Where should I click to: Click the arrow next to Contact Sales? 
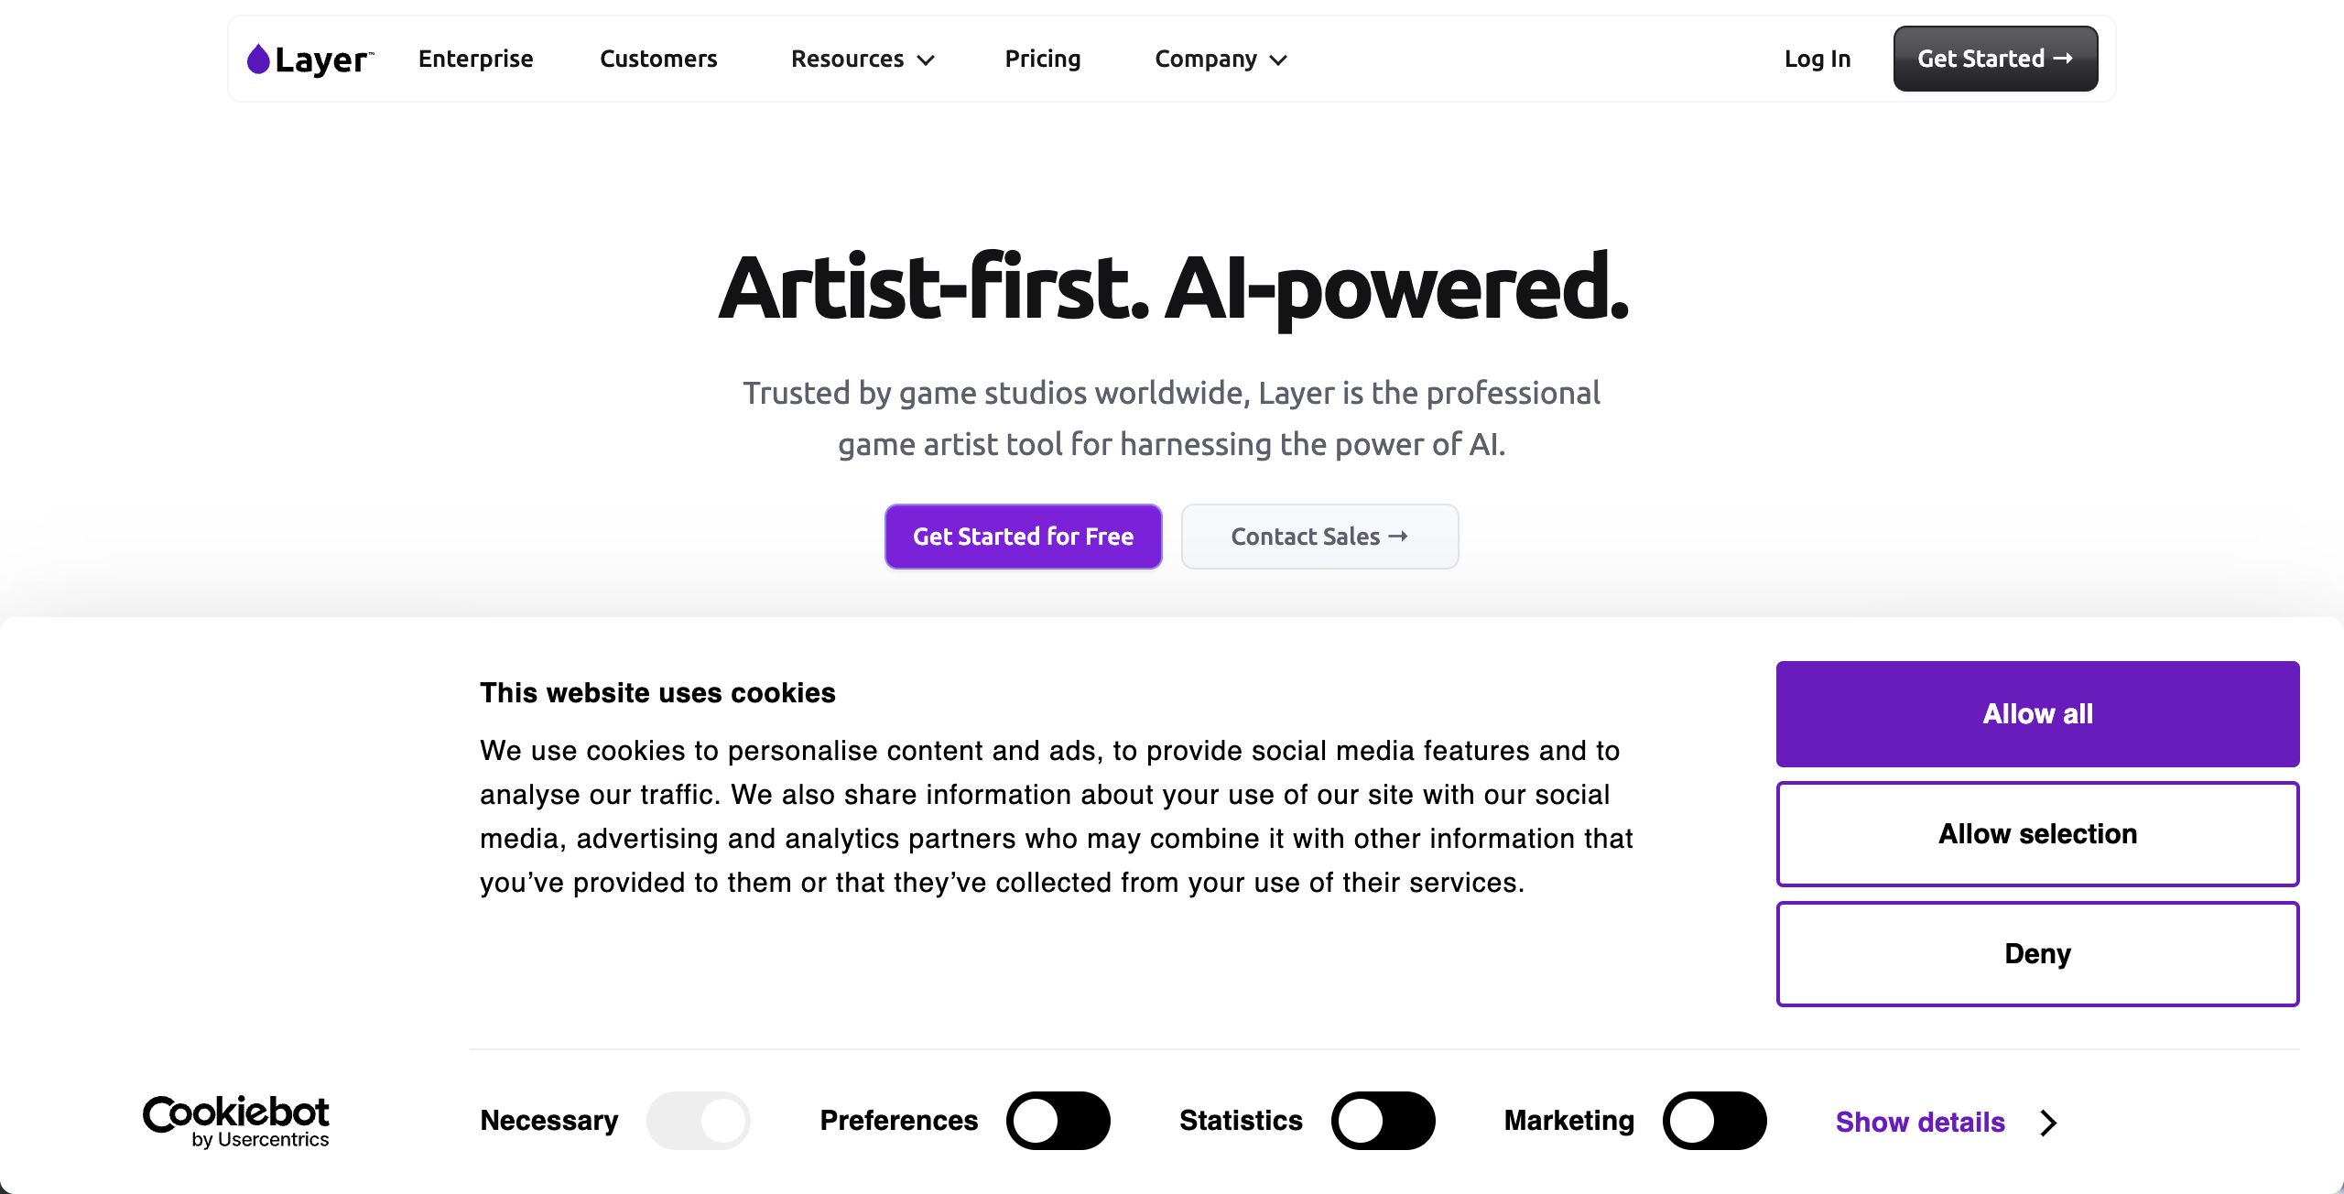pyautogui.click(x=1398, y=537)
